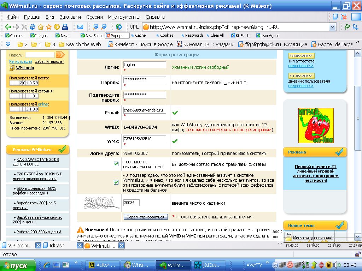Viewport: 362px width, 271px height.
Task: Switch to the IdCash tab
Action: point(57,246)
